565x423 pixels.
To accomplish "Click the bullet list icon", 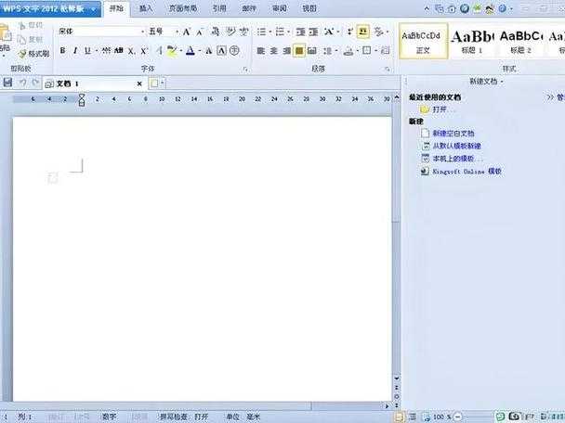I will coord(261,32).
